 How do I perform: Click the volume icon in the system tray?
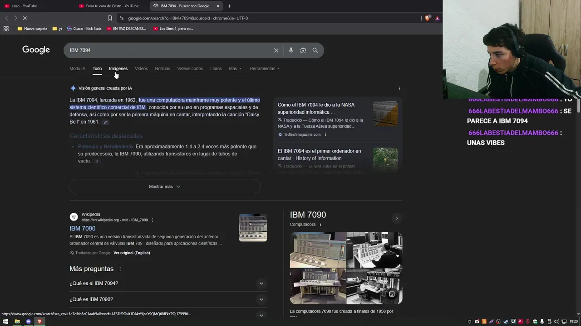coord(557,321)
